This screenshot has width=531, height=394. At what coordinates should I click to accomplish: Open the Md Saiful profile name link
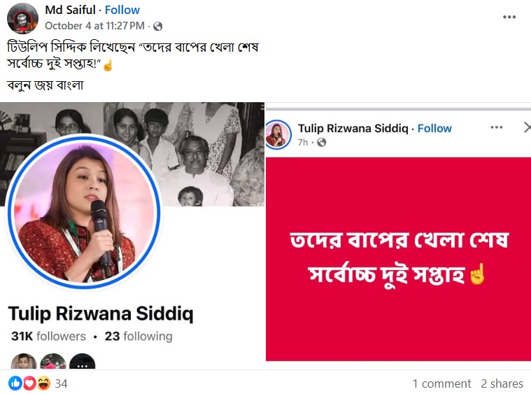coord(71,10)
